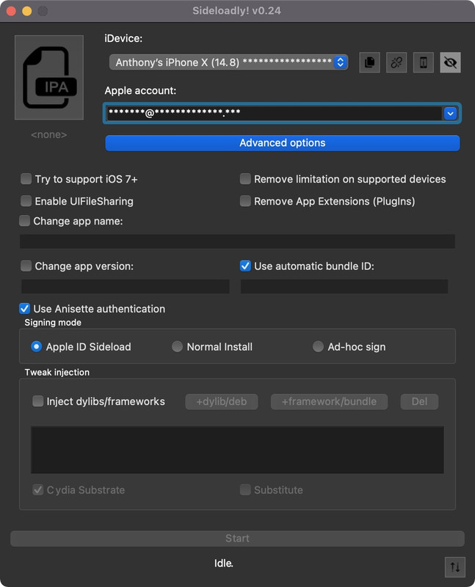Click the Start button
The image size is (475, 587).
[238, 539]
